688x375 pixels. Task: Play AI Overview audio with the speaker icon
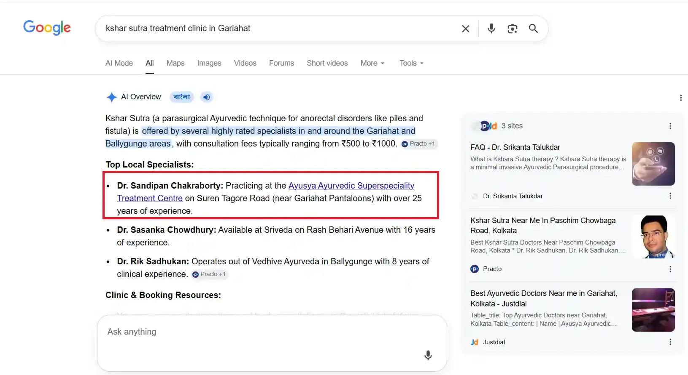(206, 97)
